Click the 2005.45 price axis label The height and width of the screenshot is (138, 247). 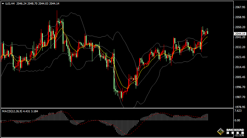(240, 77)
